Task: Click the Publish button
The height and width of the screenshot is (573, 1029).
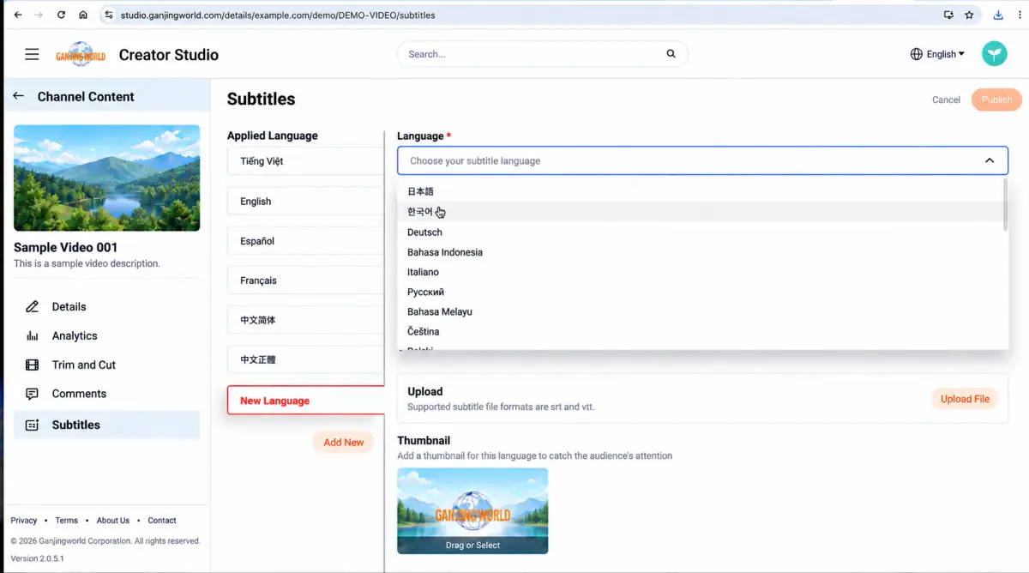Action: tap(996, 100)
